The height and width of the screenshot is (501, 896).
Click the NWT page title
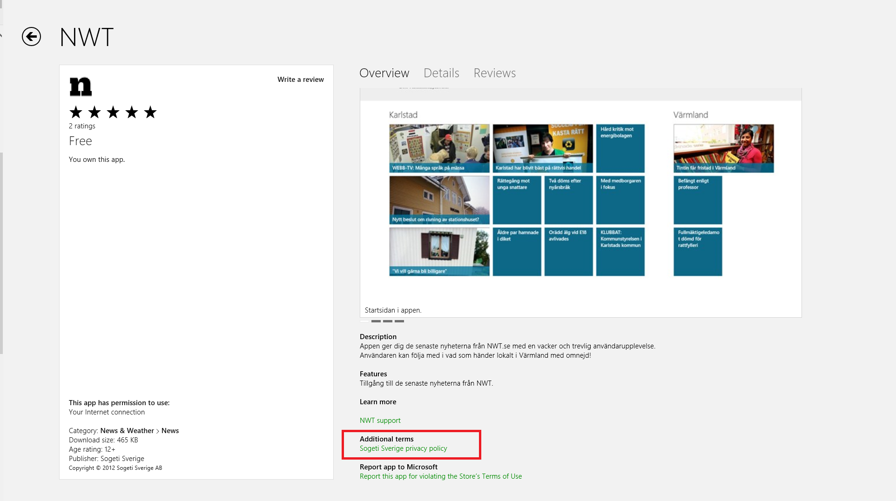coord(87,37)
